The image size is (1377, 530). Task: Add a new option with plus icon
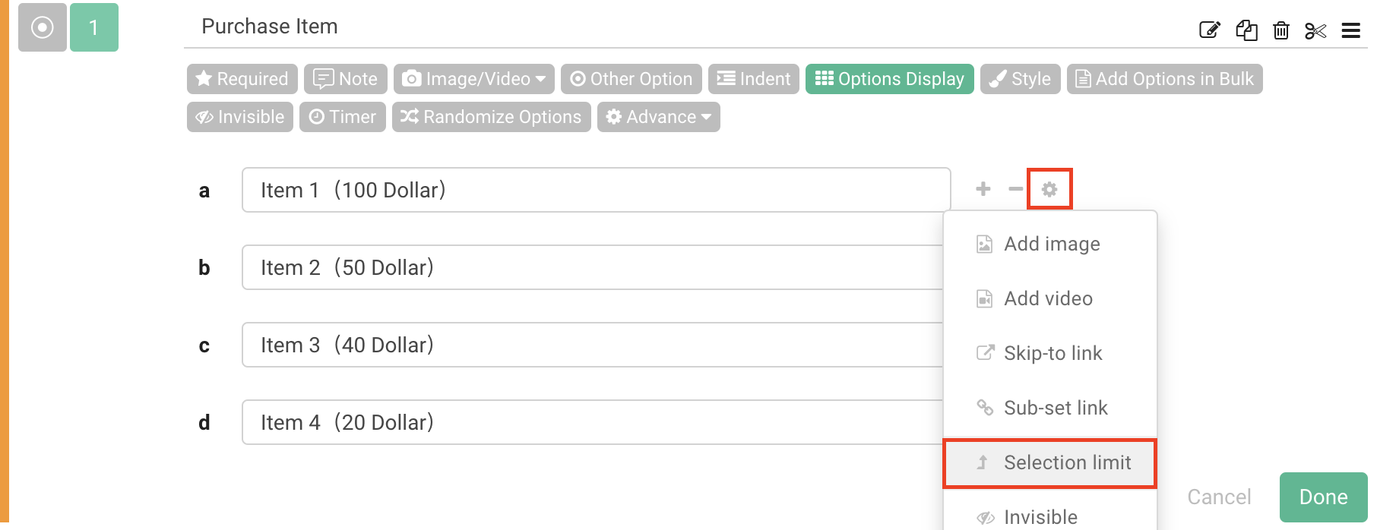click(x=983, y=189)
